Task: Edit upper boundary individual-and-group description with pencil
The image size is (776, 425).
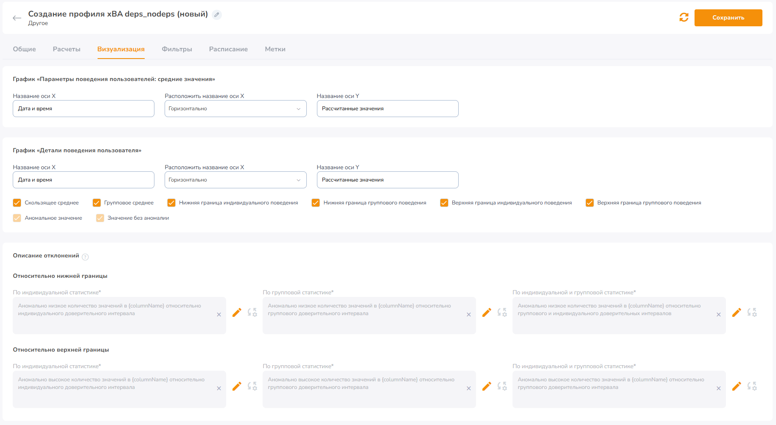Action: tap(737, 386)
